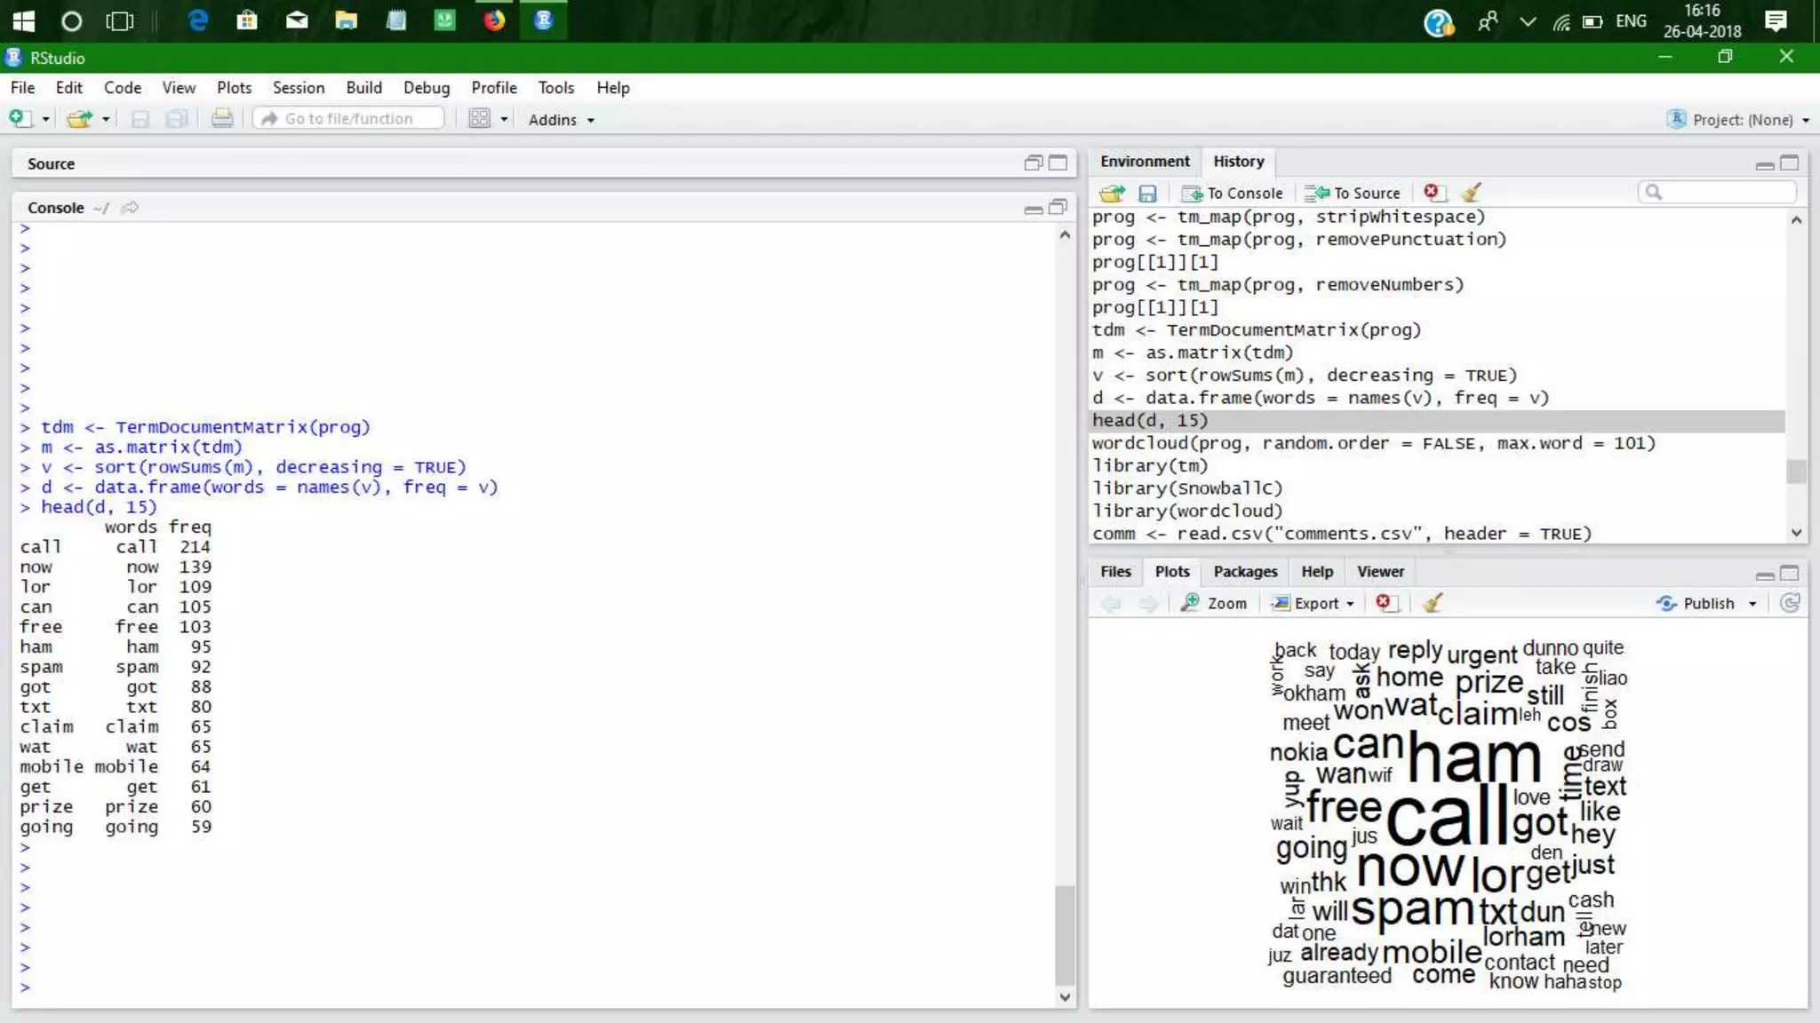This screenshot has width=1820, height=1023.
Task: Open the Addins dropdown
Action: (x=561, y=120)
